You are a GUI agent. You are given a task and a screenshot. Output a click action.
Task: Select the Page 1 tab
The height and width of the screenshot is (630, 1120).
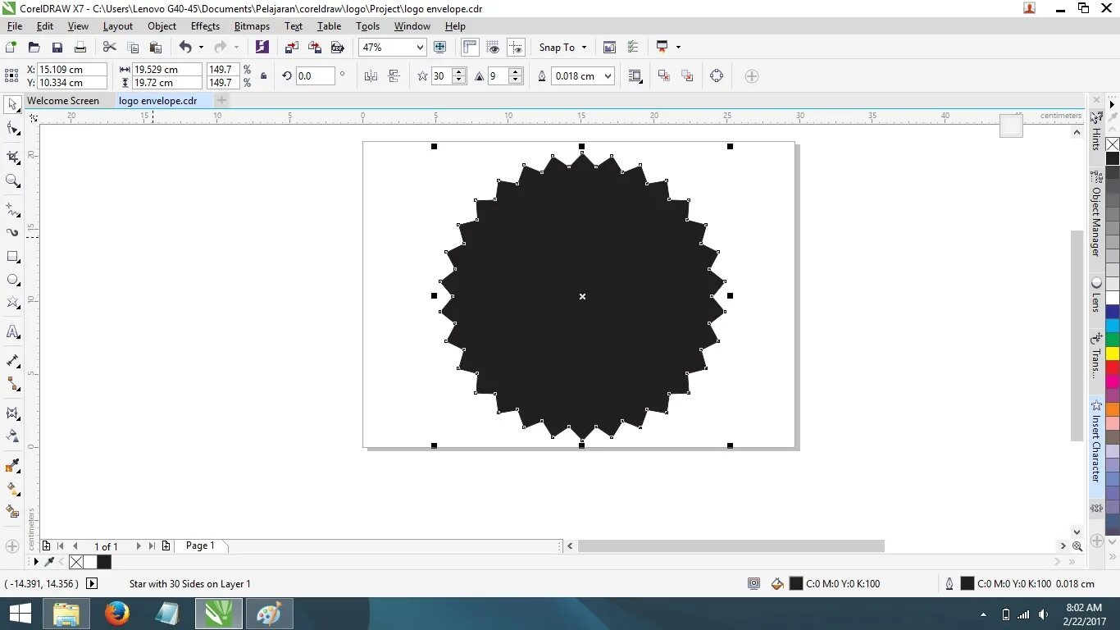(200, 546)
